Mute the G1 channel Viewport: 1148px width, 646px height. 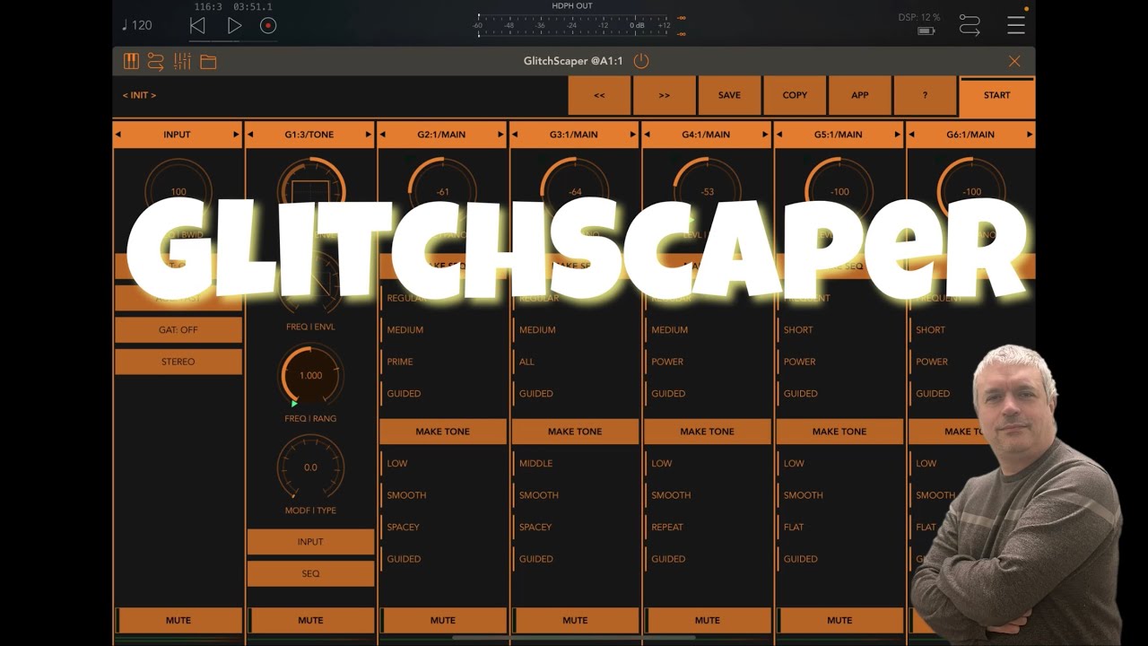pos(310,620)
